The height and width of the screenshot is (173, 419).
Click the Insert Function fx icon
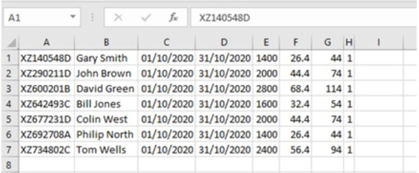(173, 18)
